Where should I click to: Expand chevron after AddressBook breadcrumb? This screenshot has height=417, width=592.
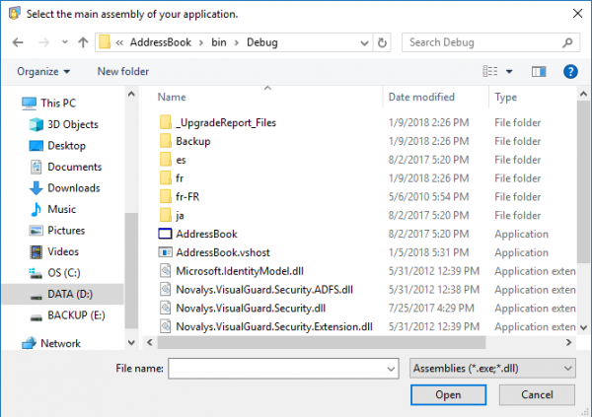201,42
